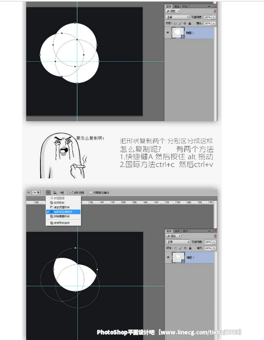Click vector mask badge on bottom screenshot's layer thumbnail

click(x=183, y=261)
